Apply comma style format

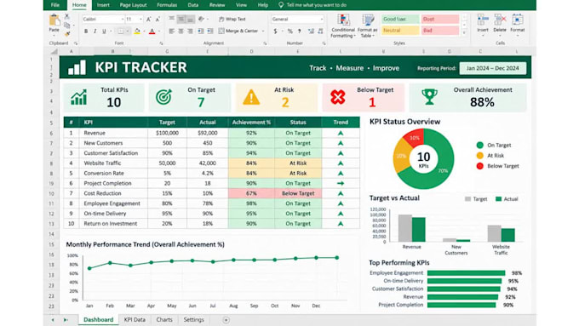pos(300,31)
